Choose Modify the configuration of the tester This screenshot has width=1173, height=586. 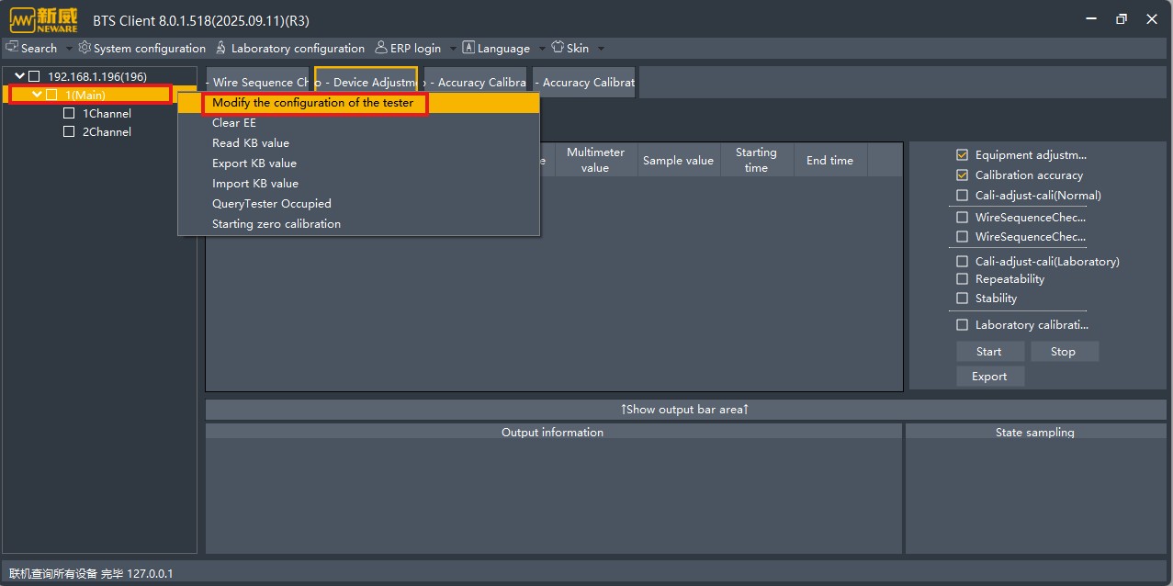coord(312,103)
